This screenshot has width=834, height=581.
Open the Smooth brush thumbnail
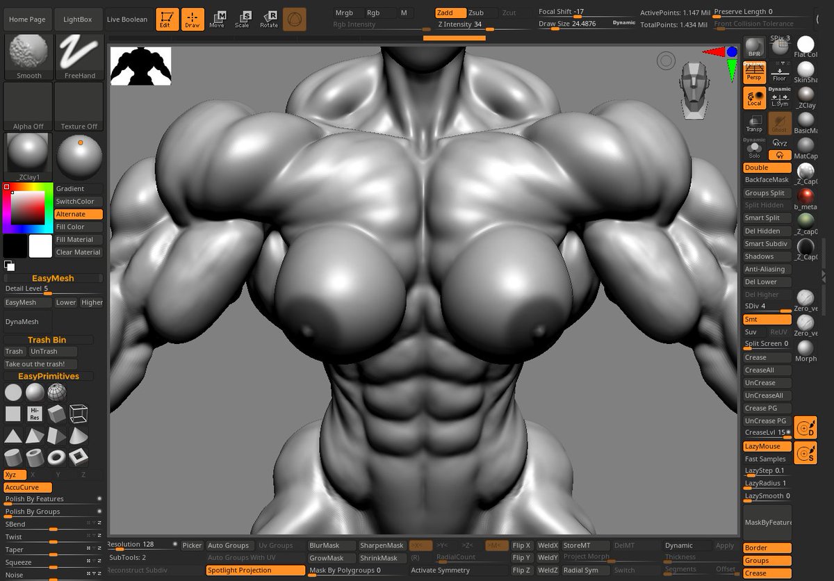(28, 56)
